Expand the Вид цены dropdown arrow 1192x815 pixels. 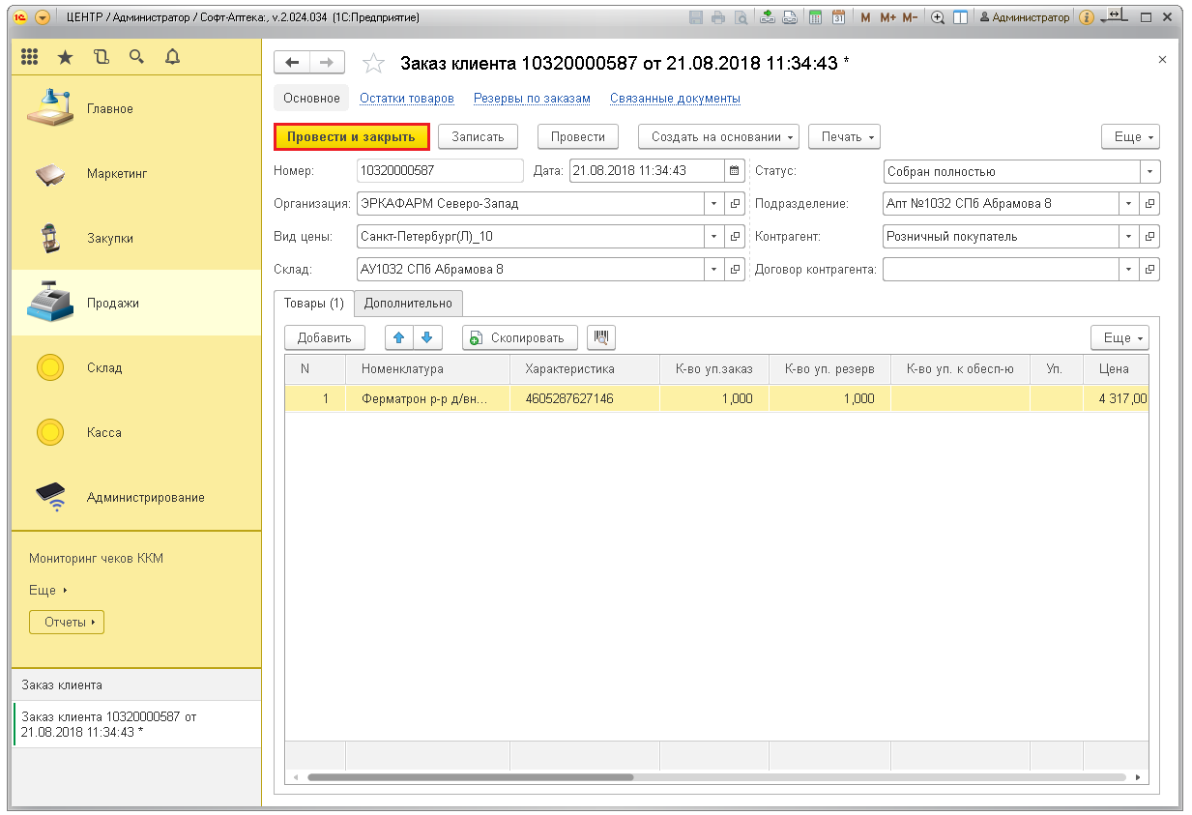[x=713, y=237]
